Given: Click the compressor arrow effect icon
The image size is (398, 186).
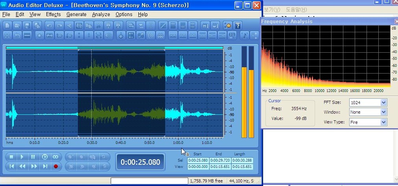Looking at the screenshot, I should point(212,35).
